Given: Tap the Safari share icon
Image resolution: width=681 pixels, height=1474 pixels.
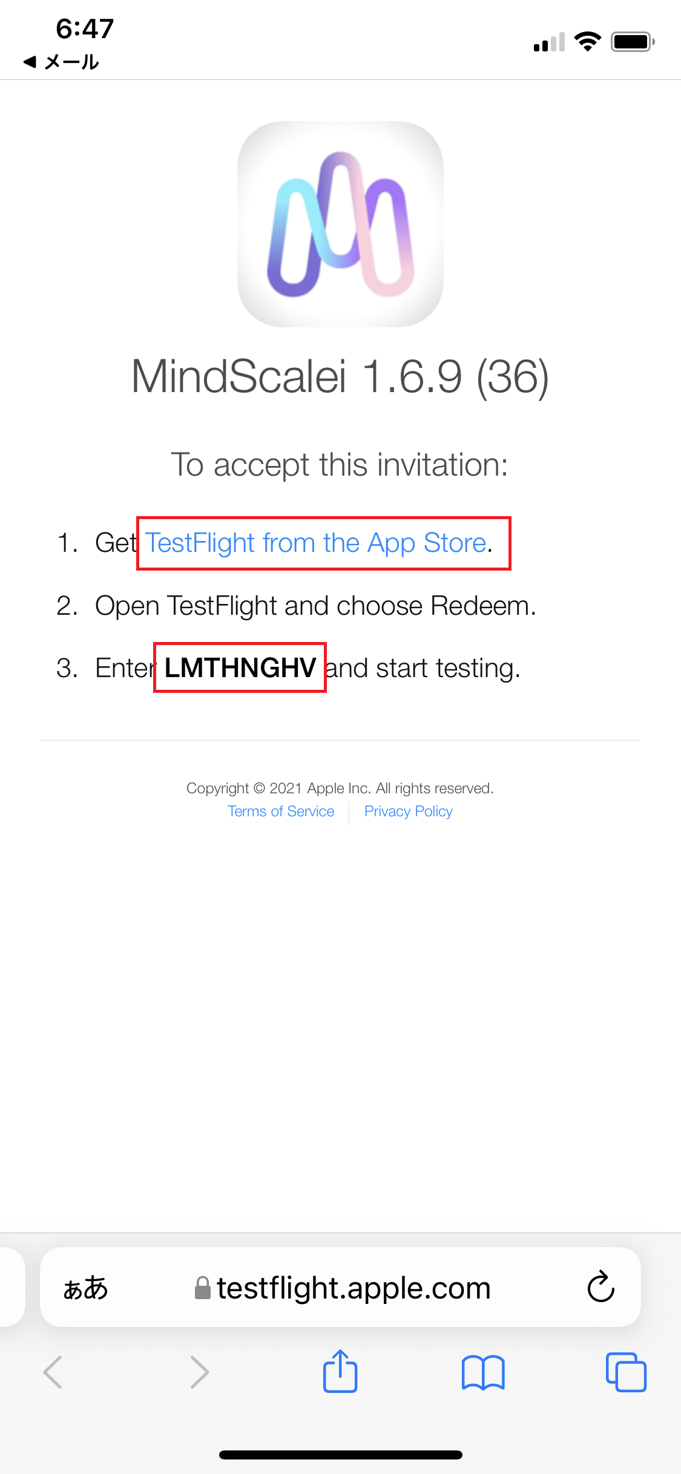Looking at the screenshot, I should click(340, 1371).
